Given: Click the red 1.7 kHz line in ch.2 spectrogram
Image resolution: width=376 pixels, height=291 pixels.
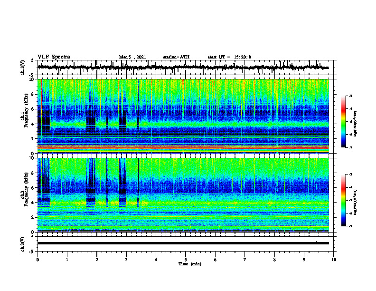Looking at the screenshot, I should pyautogui.click(x=276, y=220).
